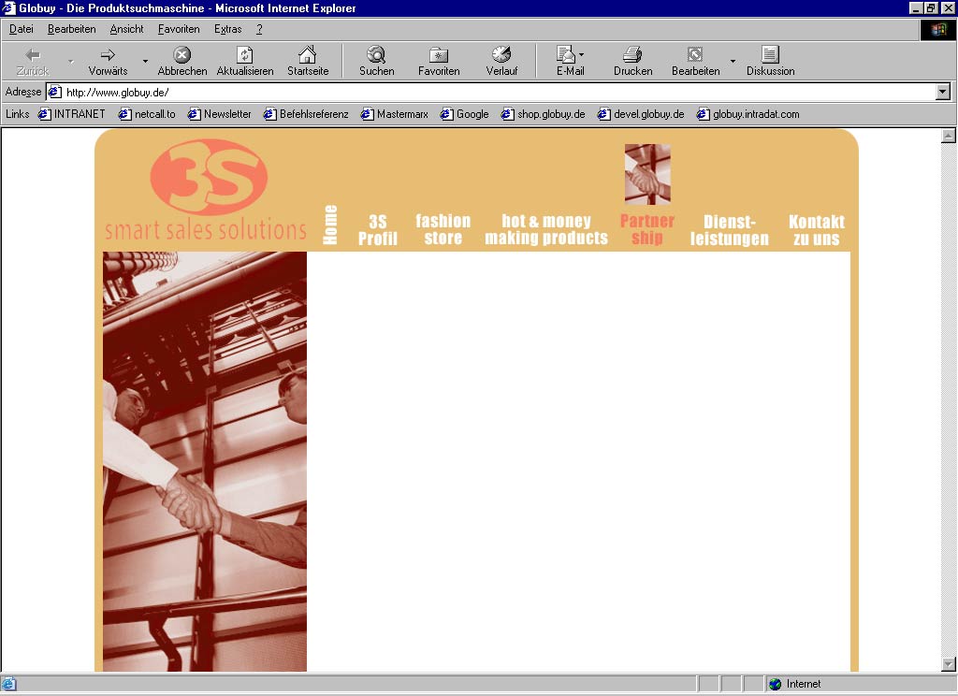This screenshot has width=958, height=696.
Task: Stop loading with the Abbrechen icon
Action: [x=182, y=55]
